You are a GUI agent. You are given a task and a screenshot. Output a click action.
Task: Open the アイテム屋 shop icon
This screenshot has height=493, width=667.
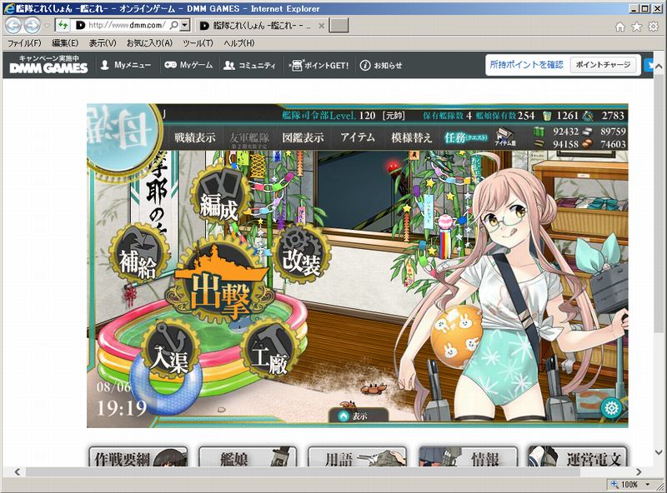(x=505, y=137)
